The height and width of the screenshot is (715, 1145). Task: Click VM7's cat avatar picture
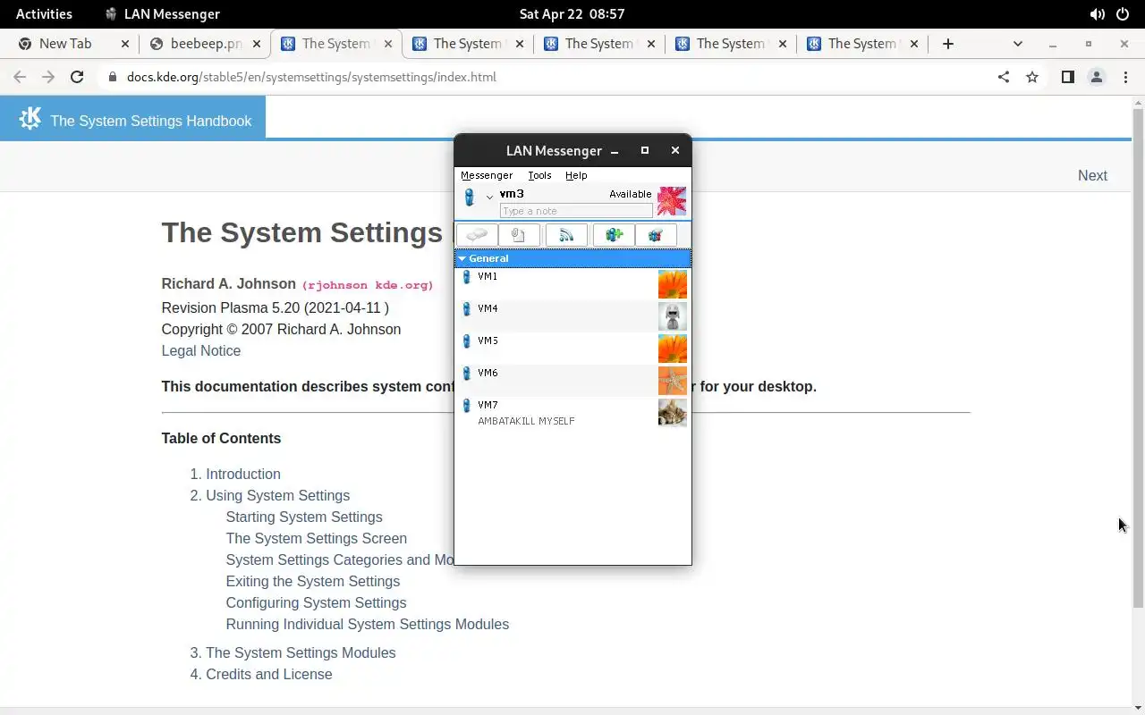pyautogui.click(x=673, y=413)
